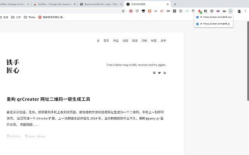Open the blog's Twitter icon link
The width and height of the screenshot is (249, 155).
[x=160, y=73]
